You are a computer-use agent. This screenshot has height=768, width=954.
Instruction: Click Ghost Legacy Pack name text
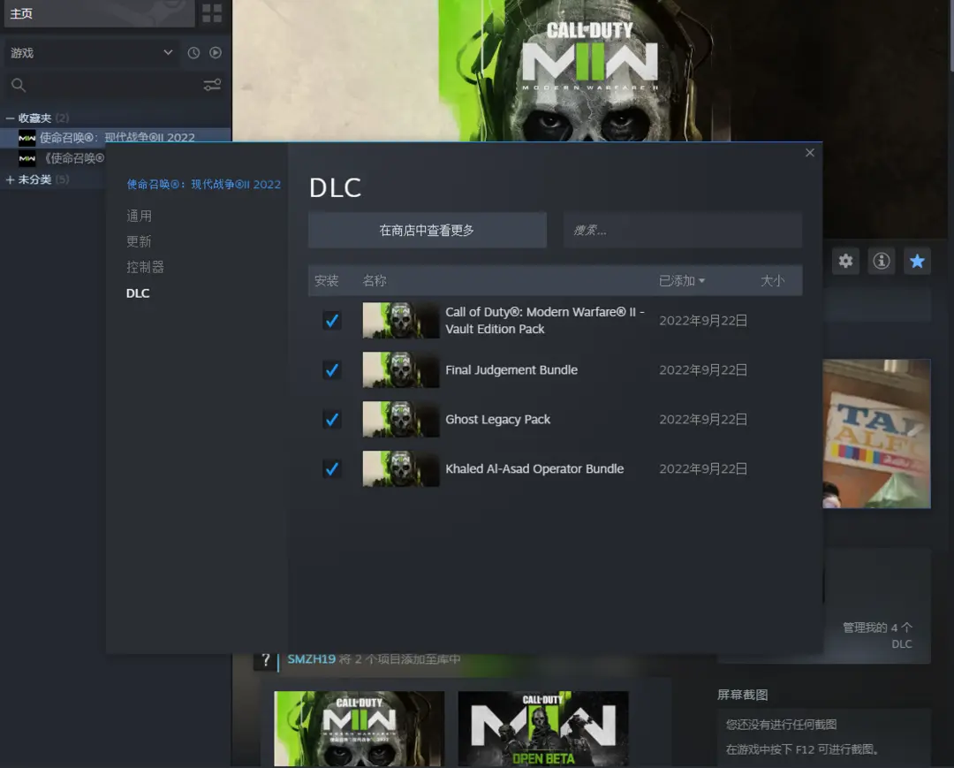click(497, 419)
